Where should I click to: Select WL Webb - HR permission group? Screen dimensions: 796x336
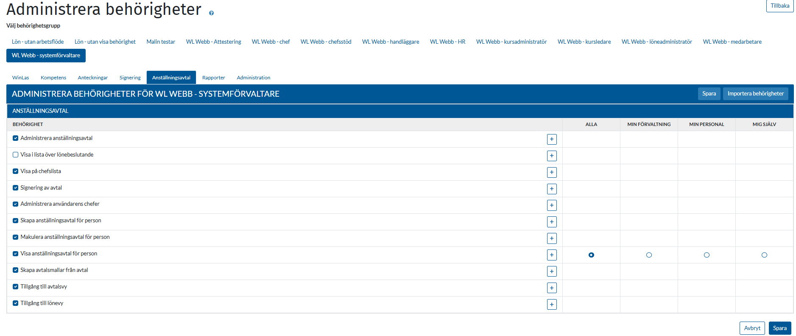(447, 42)
